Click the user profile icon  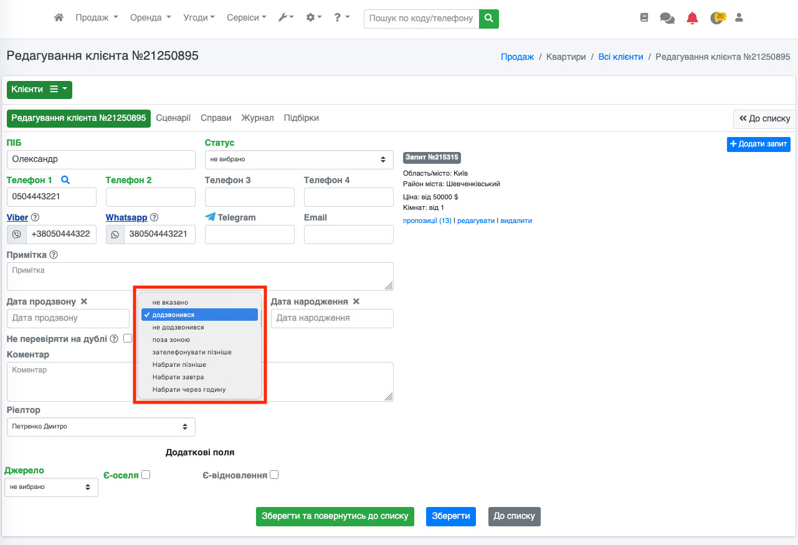point(739,18)
